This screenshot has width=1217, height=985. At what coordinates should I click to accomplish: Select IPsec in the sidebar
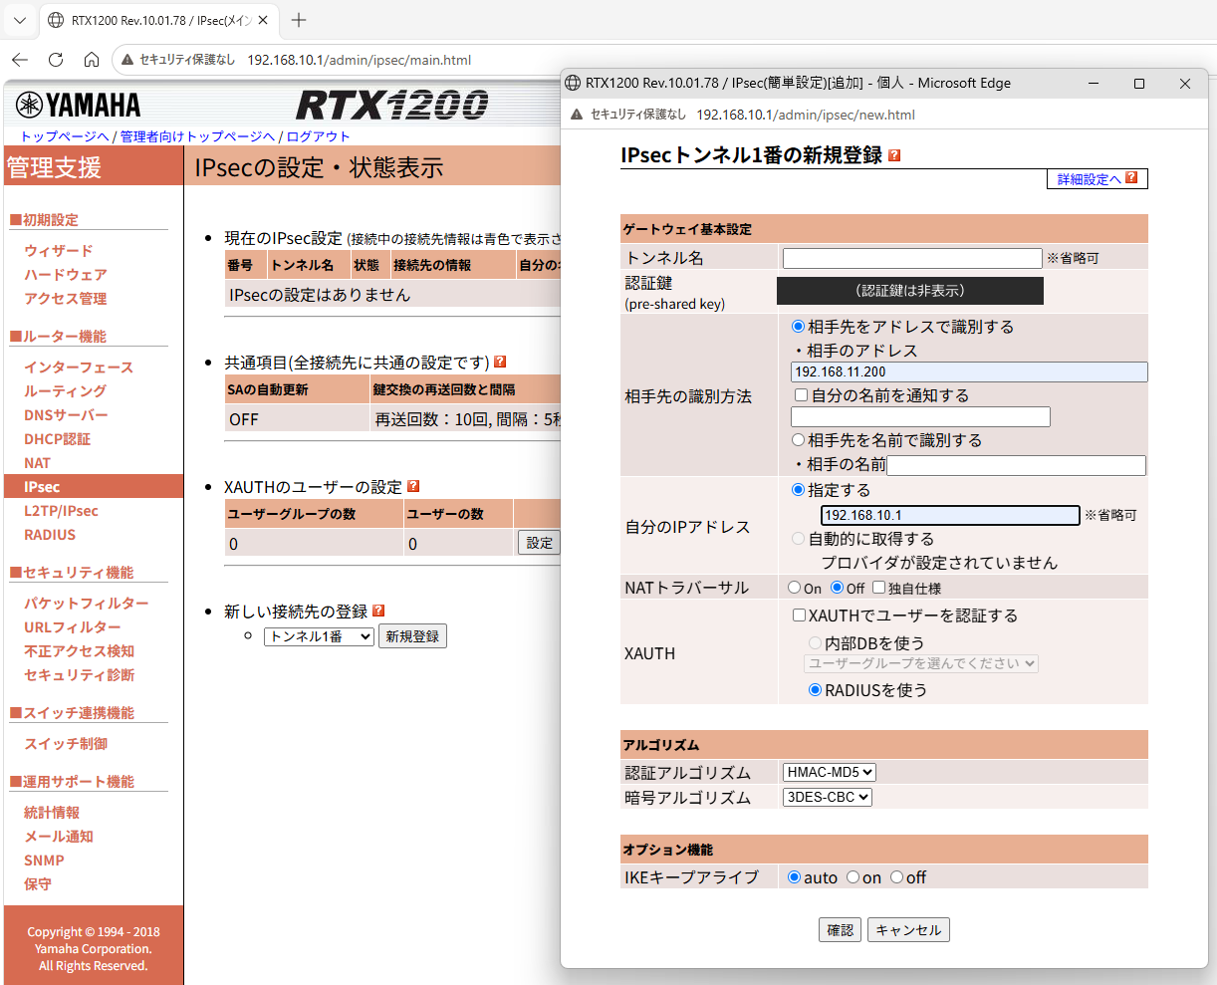tap(94, 486)
